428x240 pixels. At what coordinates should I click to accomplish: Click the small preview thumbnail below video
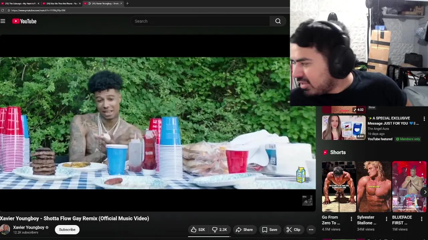coord(307,200)
